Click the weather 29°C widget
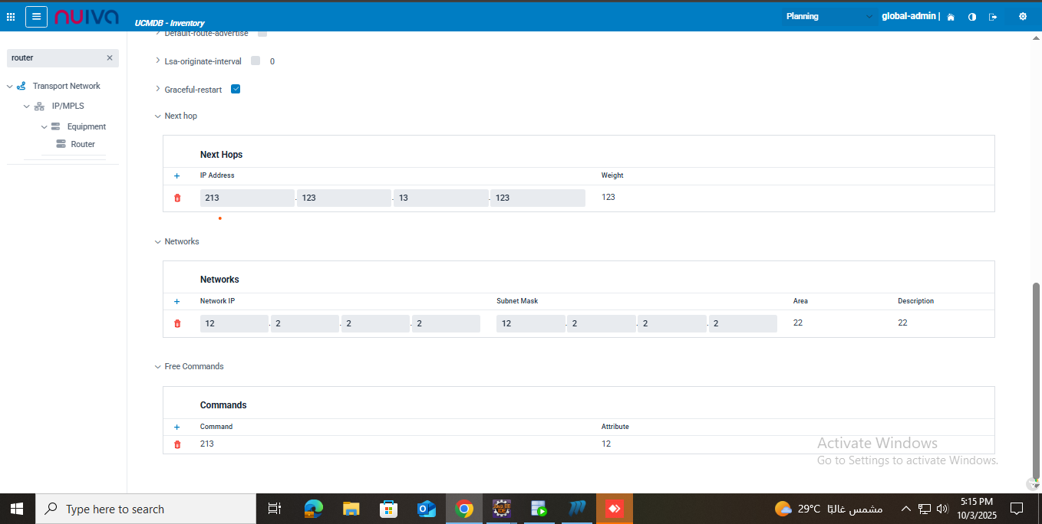This screenshot has height=524, width=1042. [x=829, y=509]
